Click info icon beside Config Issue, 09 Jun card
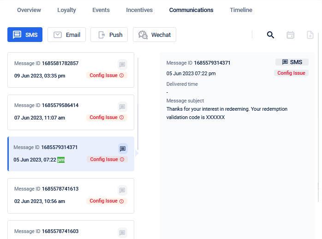This screenshot has width=322, height=239. click(x=122, y=76)
